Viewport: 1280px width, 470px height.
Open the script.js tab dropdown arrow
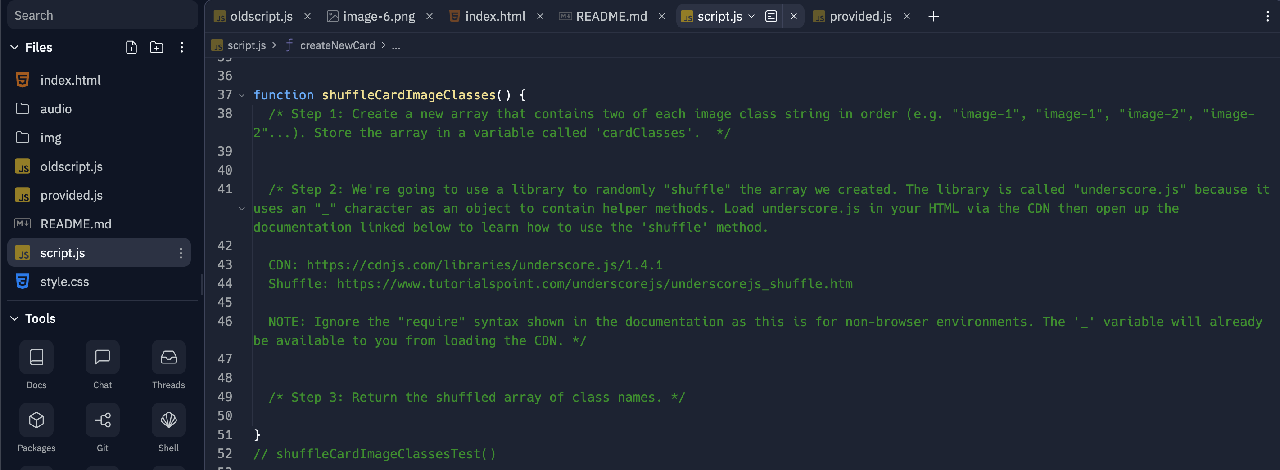[752, 16]
